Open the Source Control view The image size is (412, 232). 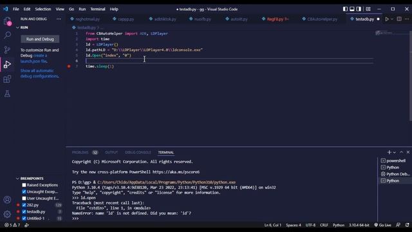point(7,50)
